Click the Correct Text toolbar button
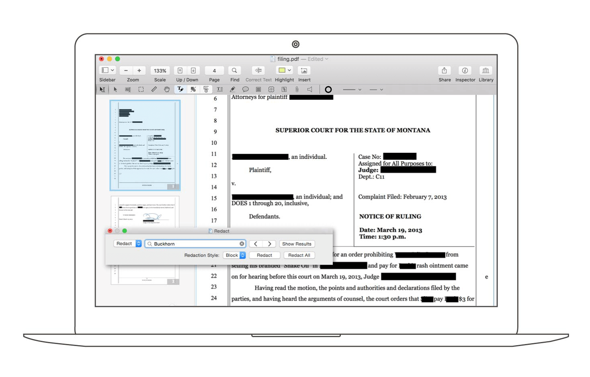 coord(258,70)
